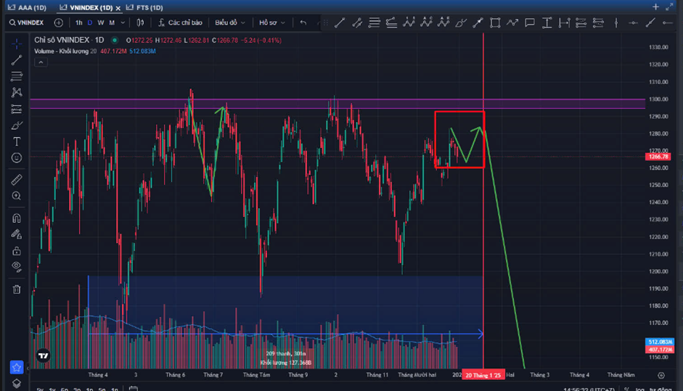Viewport: 683px width, 391px height.
Task: Click the TradingView logo badge
Action: (43, 355)
